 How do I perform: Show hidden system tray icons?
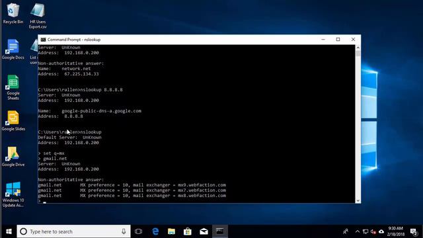coord(358,231)
